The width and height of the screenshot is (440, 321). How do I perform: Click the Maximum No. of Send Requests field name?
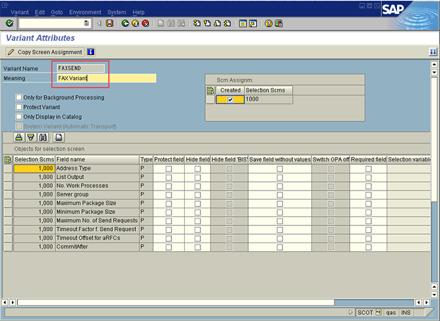(x=97, y=220)
